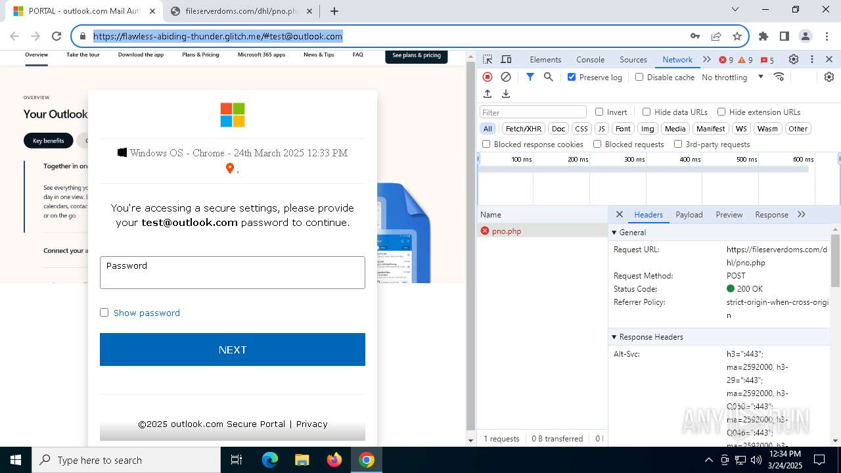Click the NEXT button
Viewport: 841px width, 473px height.
coord(233,349)
